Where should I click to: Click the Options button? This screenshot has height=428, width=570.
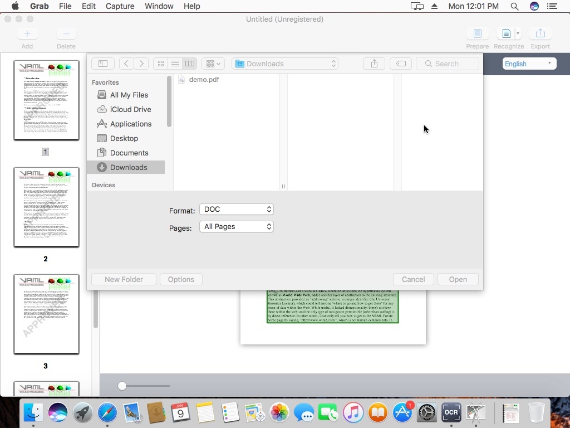(181, 280)
